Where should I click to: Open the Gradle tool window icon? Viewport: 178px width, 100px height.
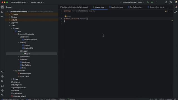pos(175,12)
